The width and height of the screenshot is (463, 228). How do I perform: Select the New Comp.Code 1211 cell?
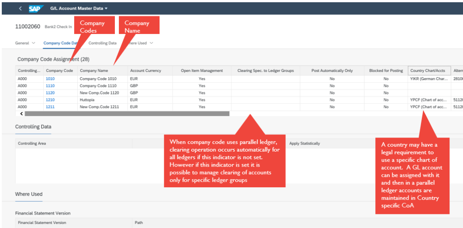pyautogui.click(x=103, y=107)
